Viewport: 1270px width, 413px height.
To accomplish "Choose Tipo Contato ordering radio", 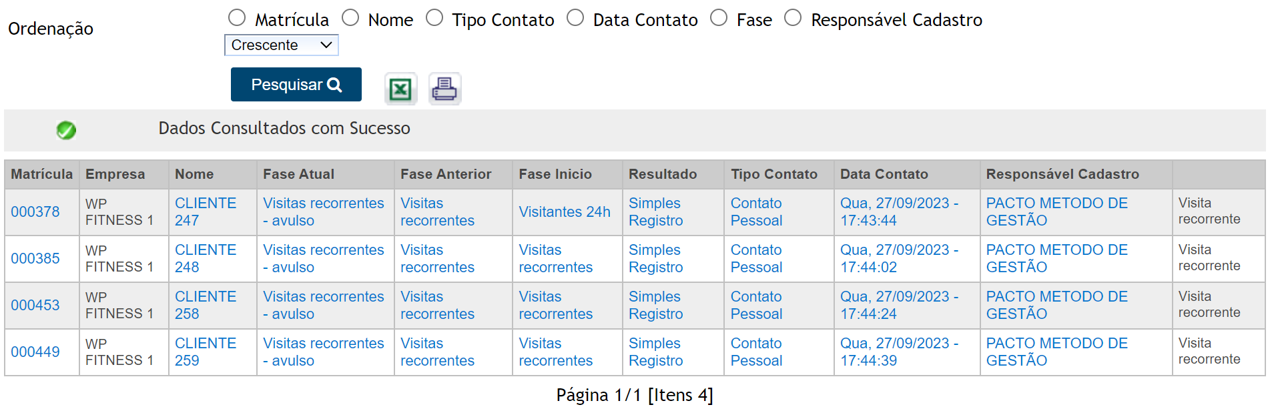I will coord(434,18).
